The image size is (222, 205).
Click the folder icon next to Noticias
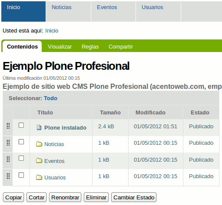(39, 144)
